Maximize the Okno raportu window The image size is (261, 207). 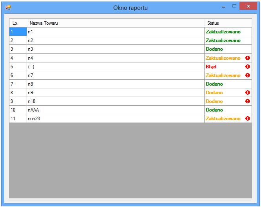pyautogui.click(x=234, y=6)
